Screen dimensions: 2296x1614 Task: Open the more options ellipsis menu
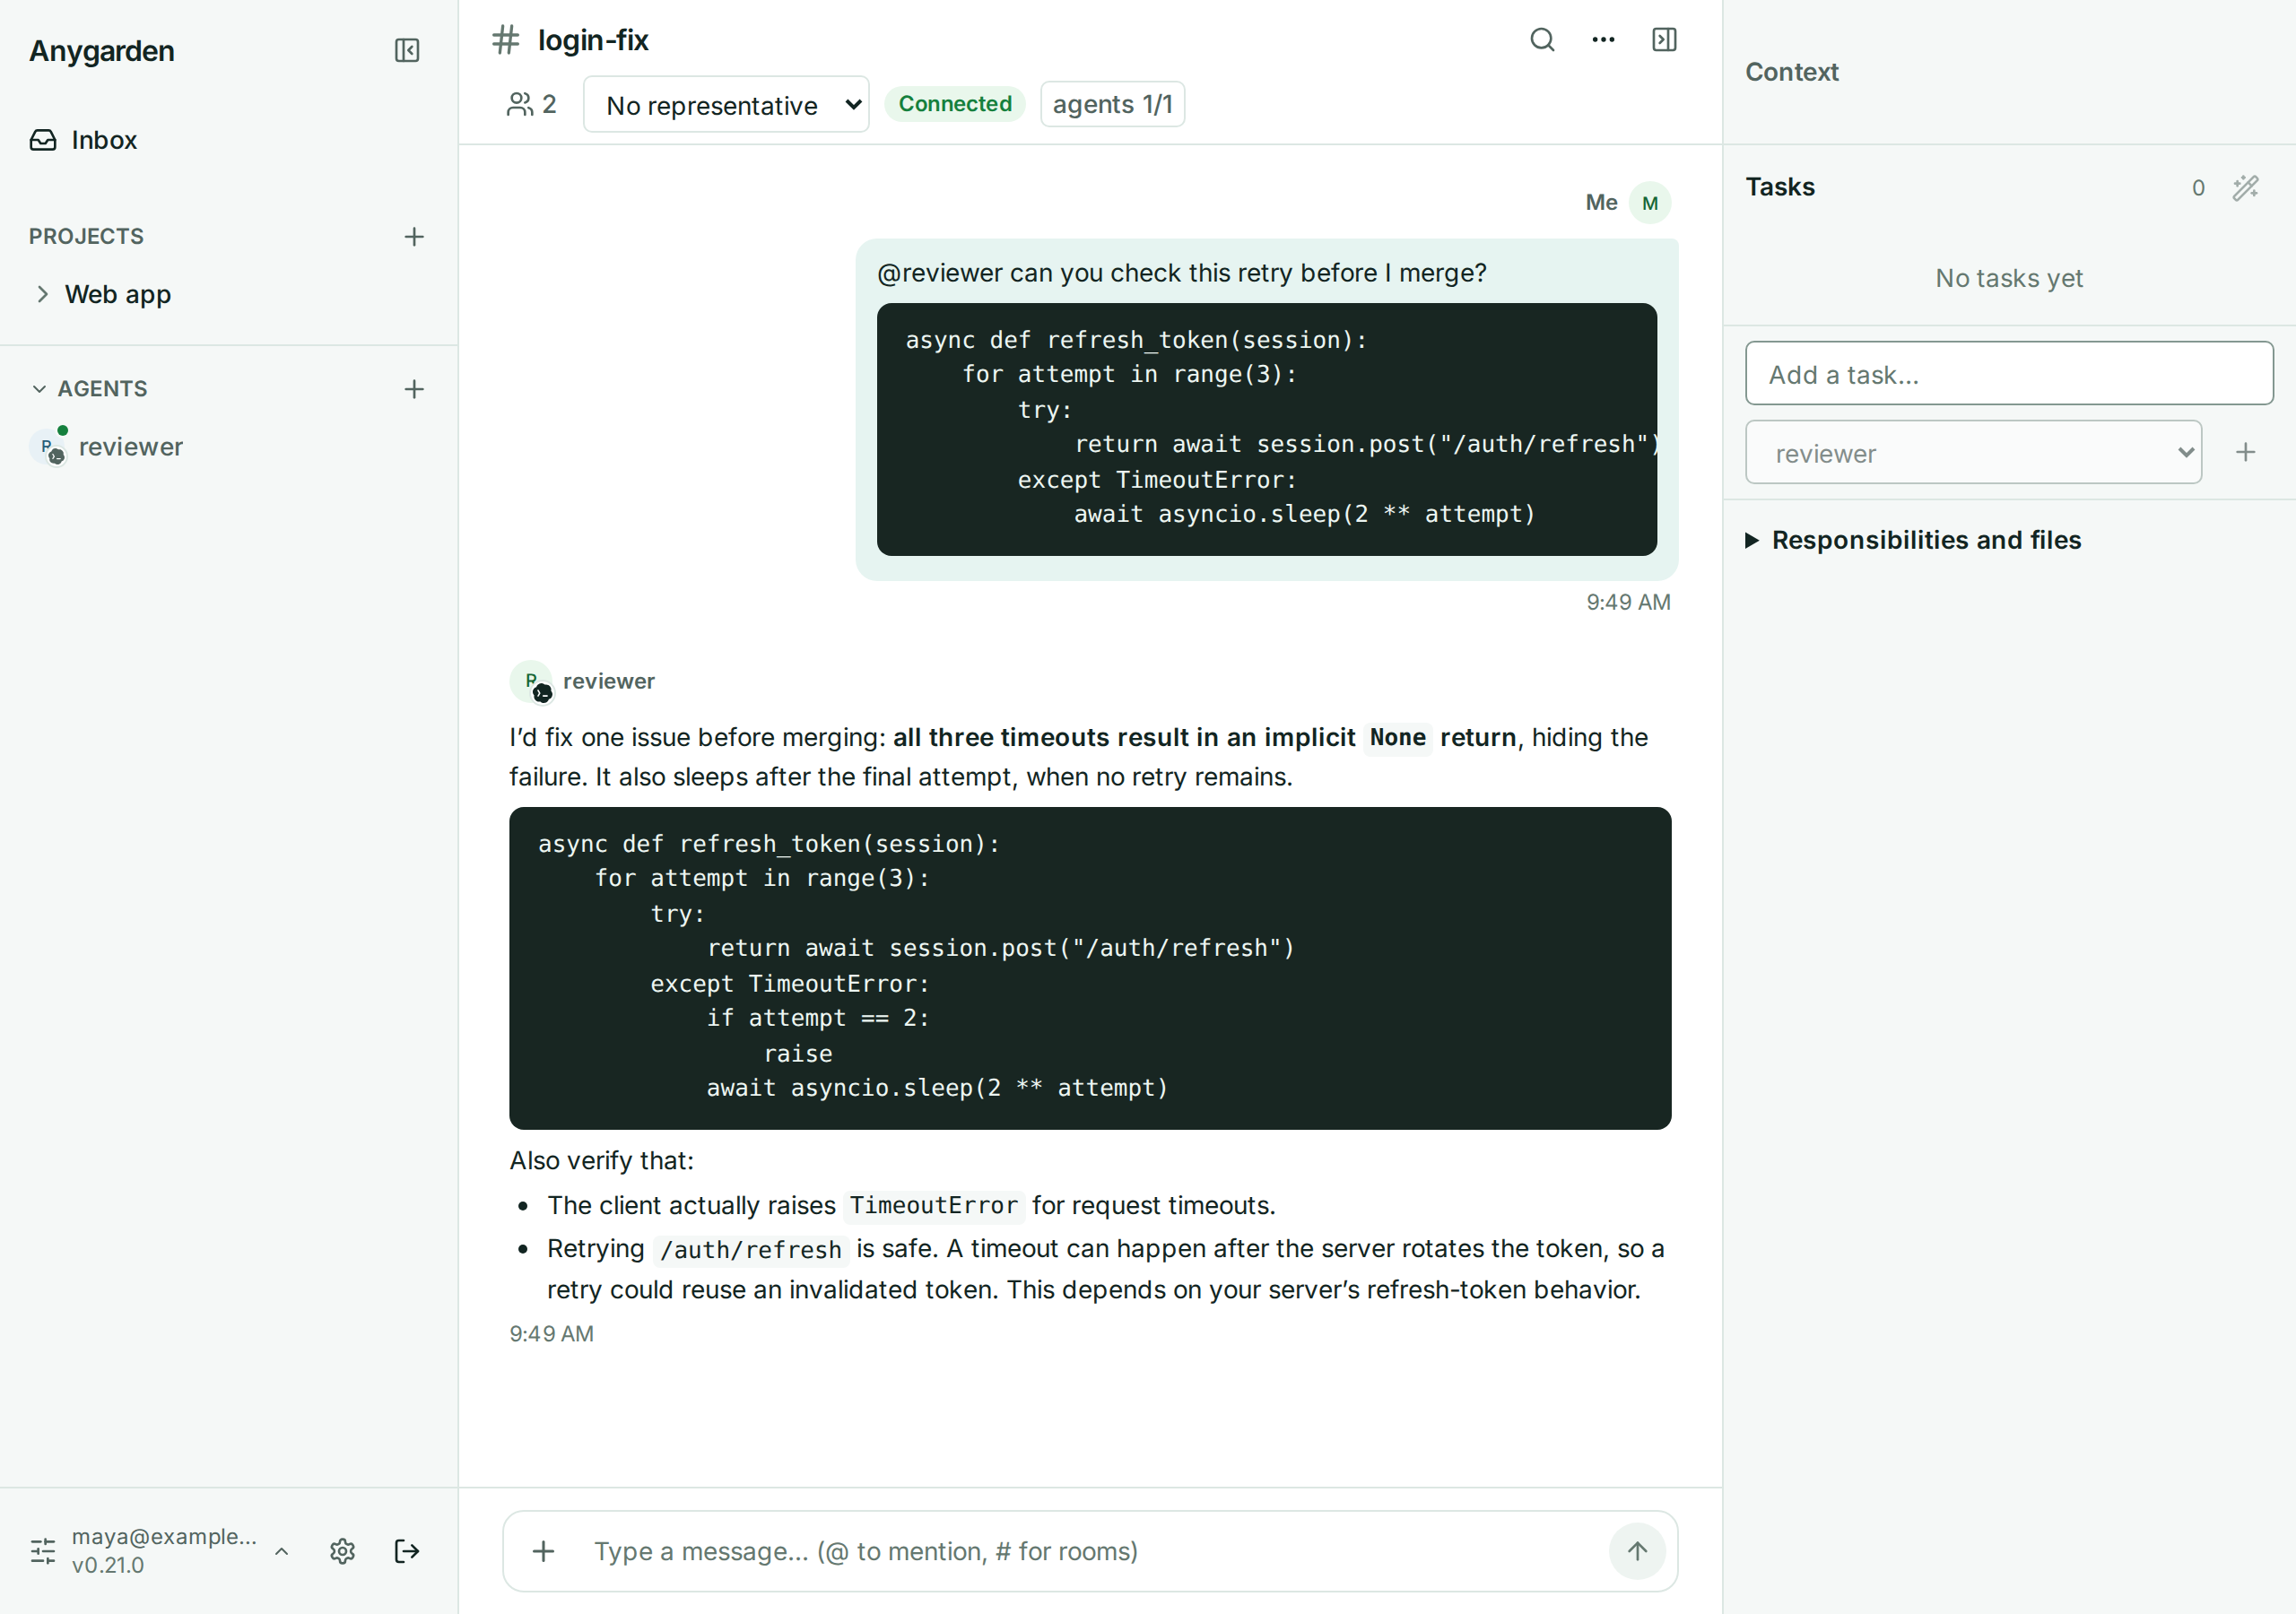(x=1603, y=40)
